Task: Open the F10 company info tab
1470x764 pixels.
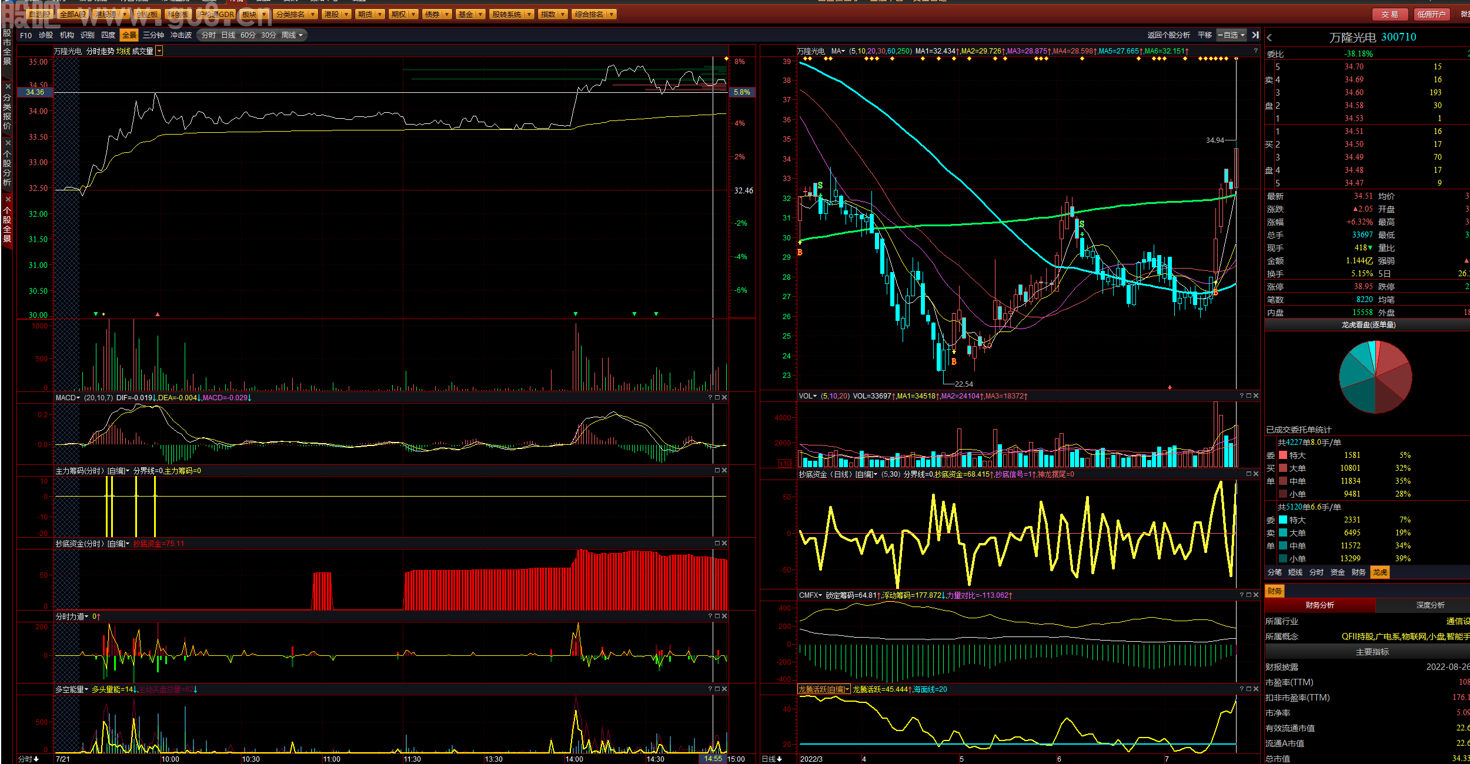Action: [26, 35]
